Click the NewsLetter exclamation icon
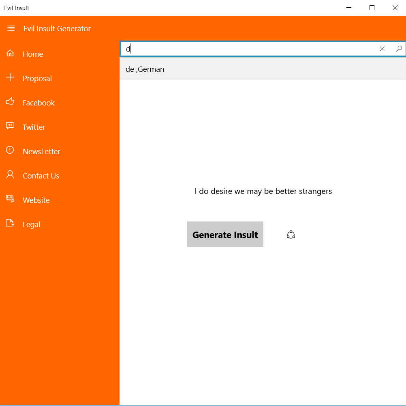The width and height of the screenshot is (406, 406). tap(10, 150)
